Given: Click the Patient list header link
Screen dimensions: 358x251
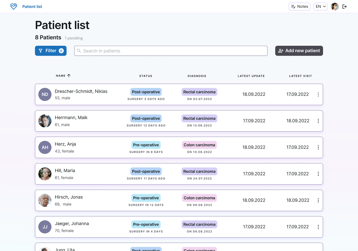Looking at the screenshot, I should pos(32,6).
